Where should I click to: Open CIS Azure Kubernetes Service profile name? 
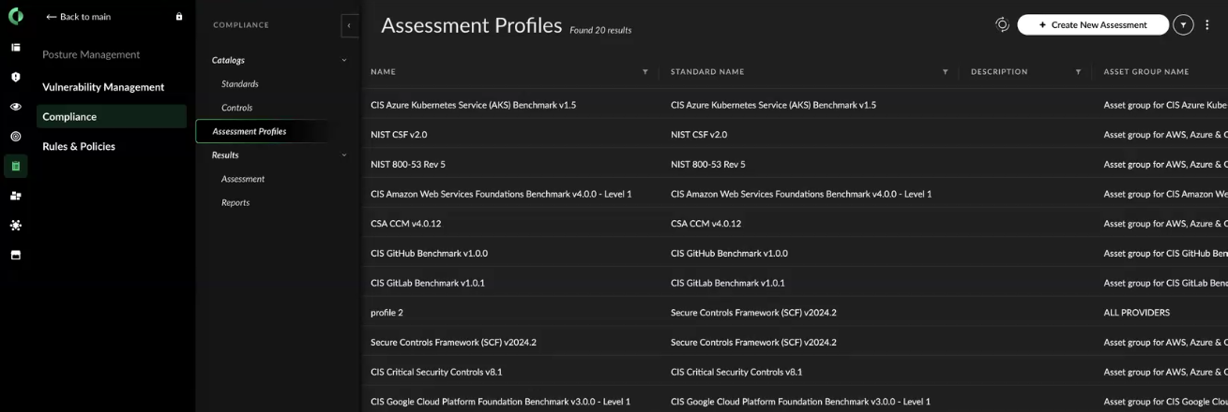point(473,105)
